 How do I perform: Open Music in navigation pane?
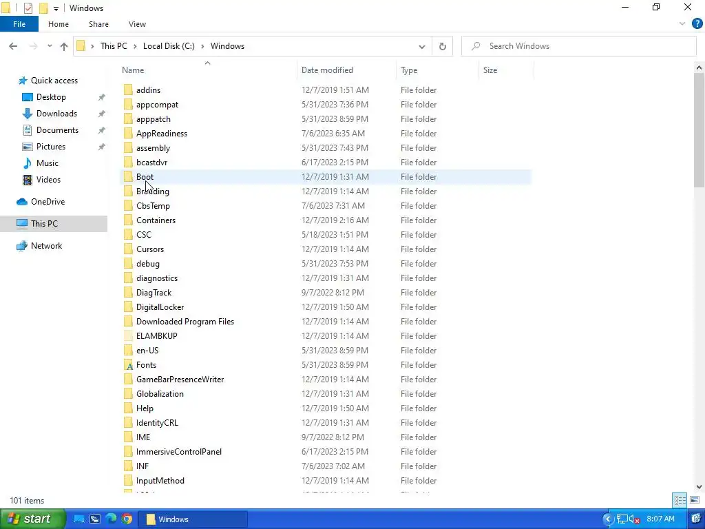47,163
